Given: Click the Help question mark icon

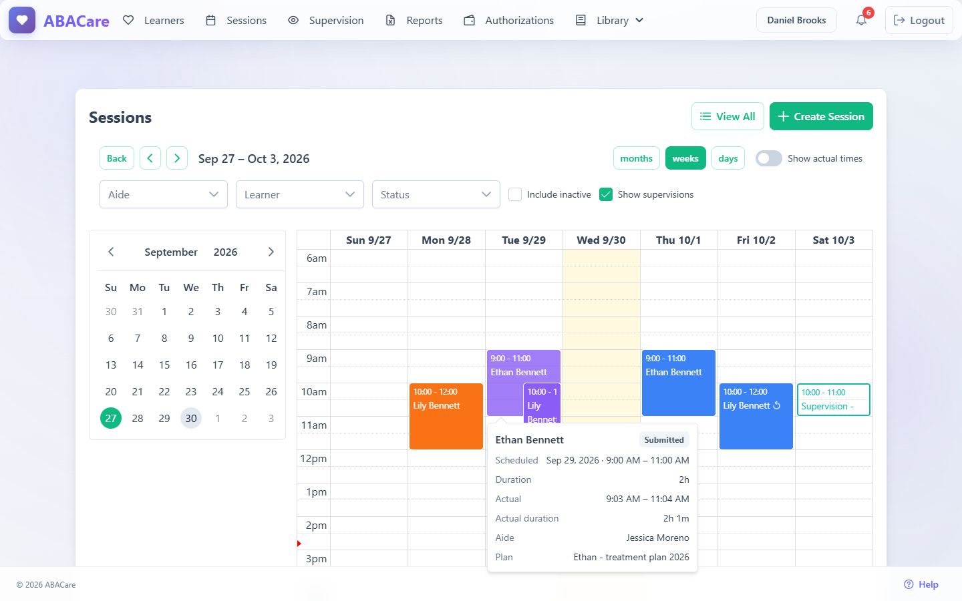Looking at the screenshot, I should 909,584.
